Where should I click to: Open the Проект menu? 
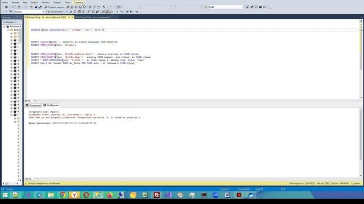coord(45,2)
